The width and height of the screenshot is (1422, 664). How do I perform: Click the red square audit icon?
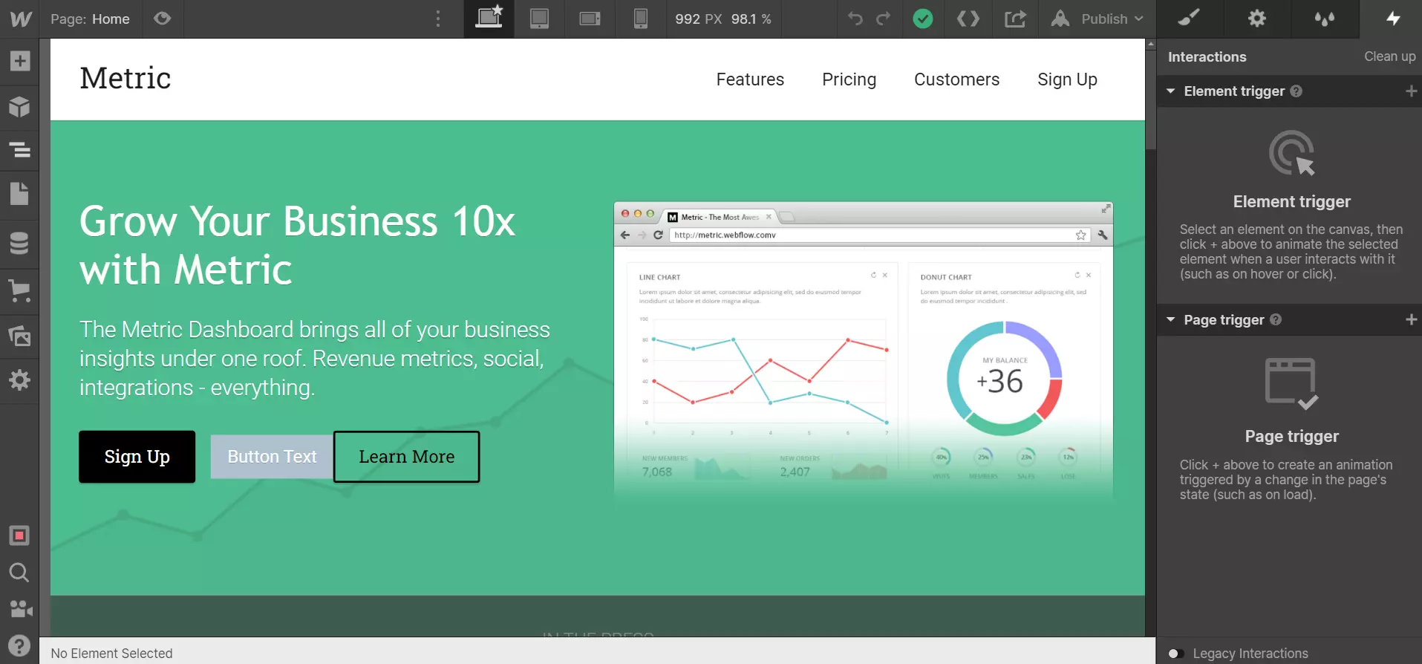coord(19,536)
